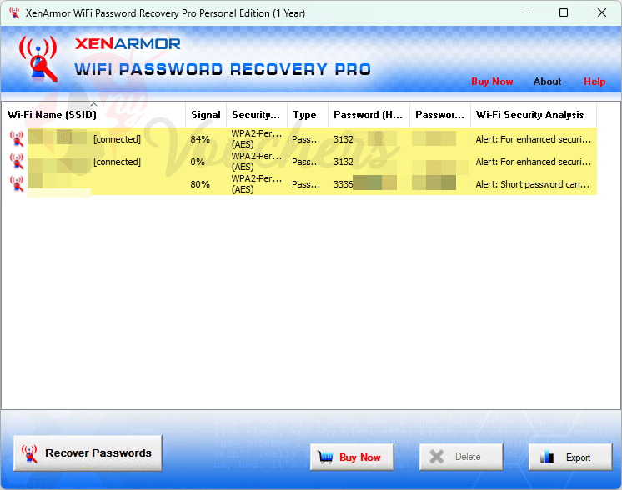The image size is (622, 490).
Task: Click the Wi-Fi Security Analysis column header
Action: (534, 115)
